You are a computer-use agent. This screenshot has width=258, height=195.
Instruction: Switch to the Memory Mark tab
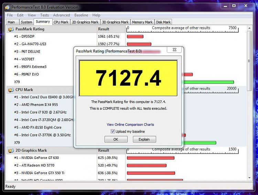tap(142, 22)
